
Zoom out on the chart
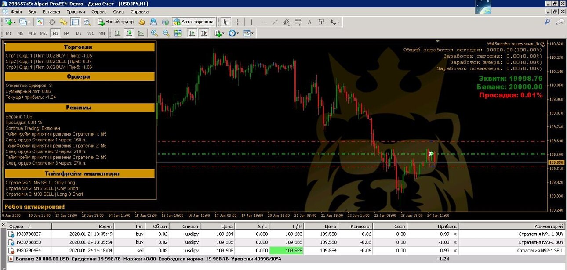pyautogui.click(x=166, y=33)
